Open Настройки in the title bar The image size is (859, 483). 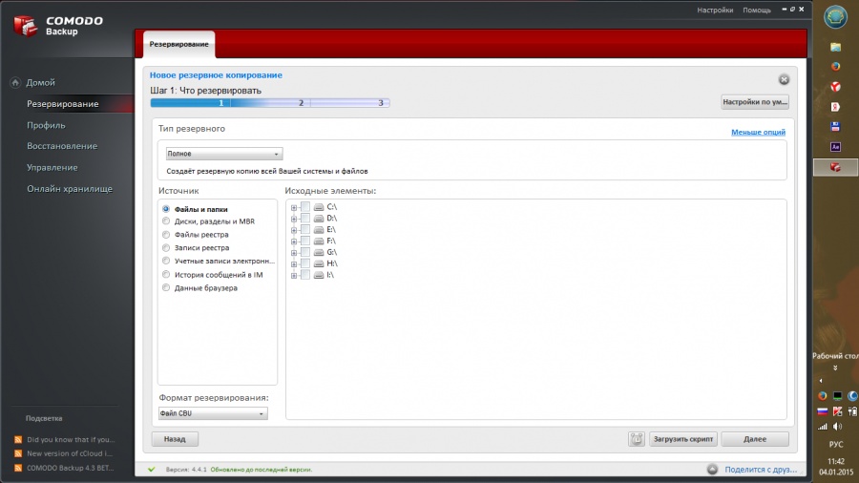[715, 10]
